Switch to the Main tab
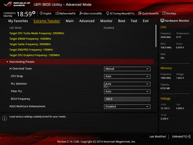 click(70, 21)
